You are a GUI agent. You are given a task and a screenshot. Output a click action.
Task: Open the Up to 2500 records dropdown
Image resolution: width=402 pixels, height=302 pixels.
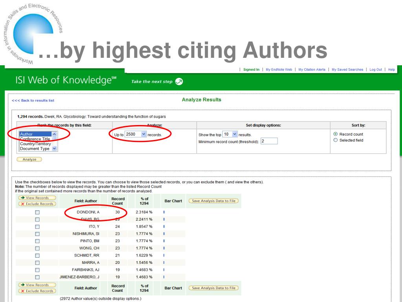[x=135, y=134]
